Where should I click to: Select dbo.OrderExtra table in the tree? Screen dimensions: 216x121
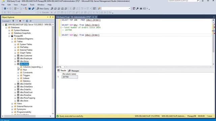click(26, 87)
